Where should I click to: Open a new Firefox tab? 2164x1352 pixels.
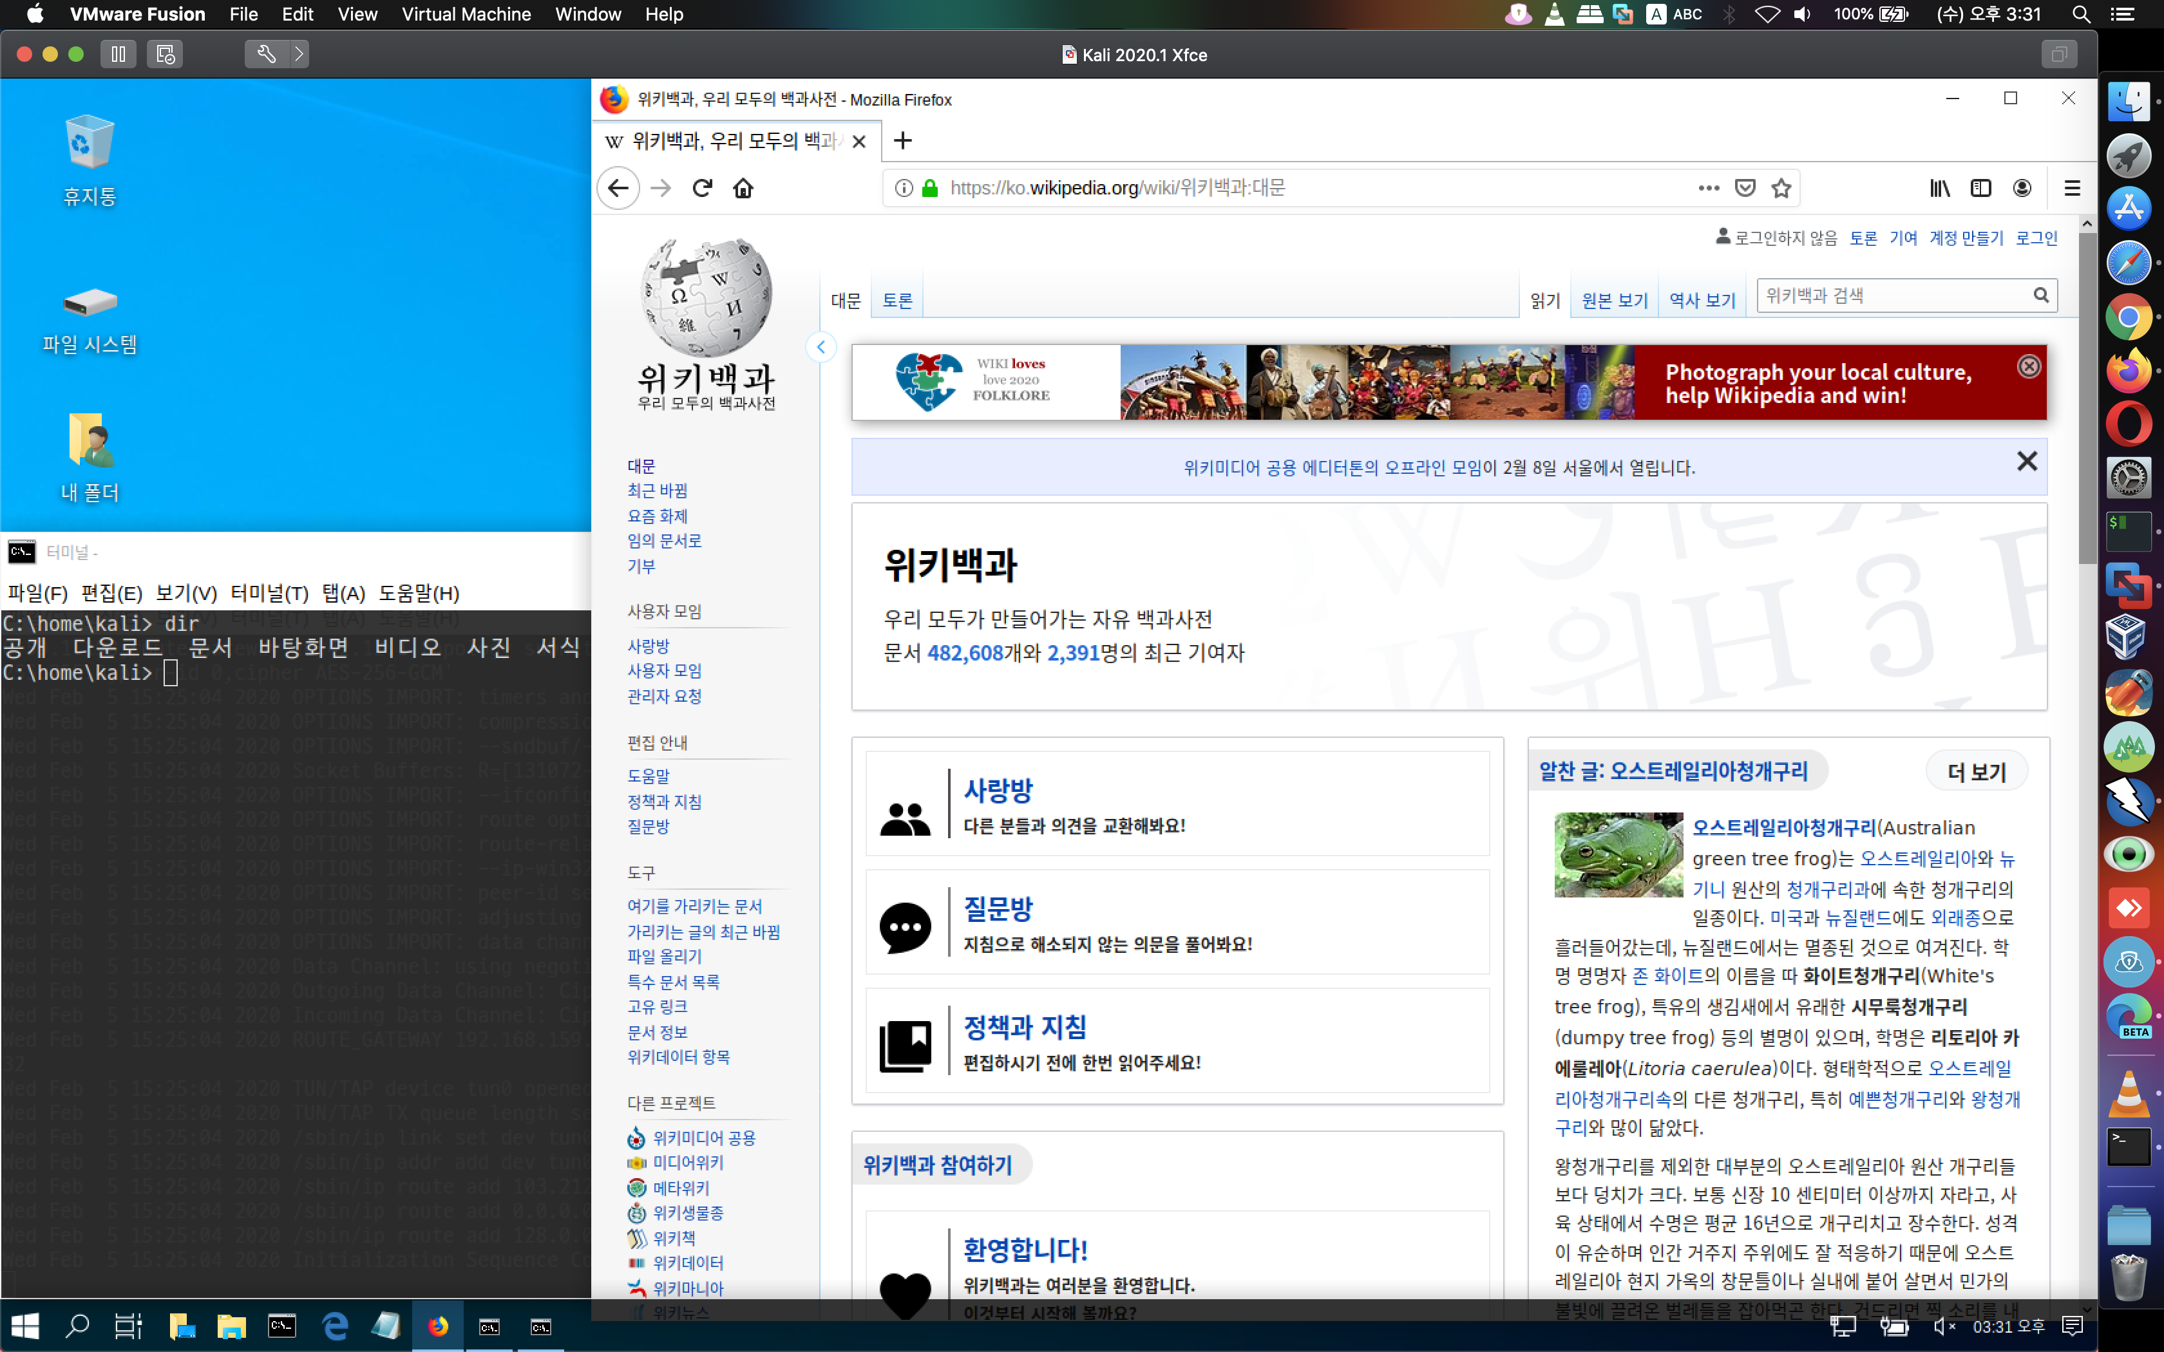point(902,140)
